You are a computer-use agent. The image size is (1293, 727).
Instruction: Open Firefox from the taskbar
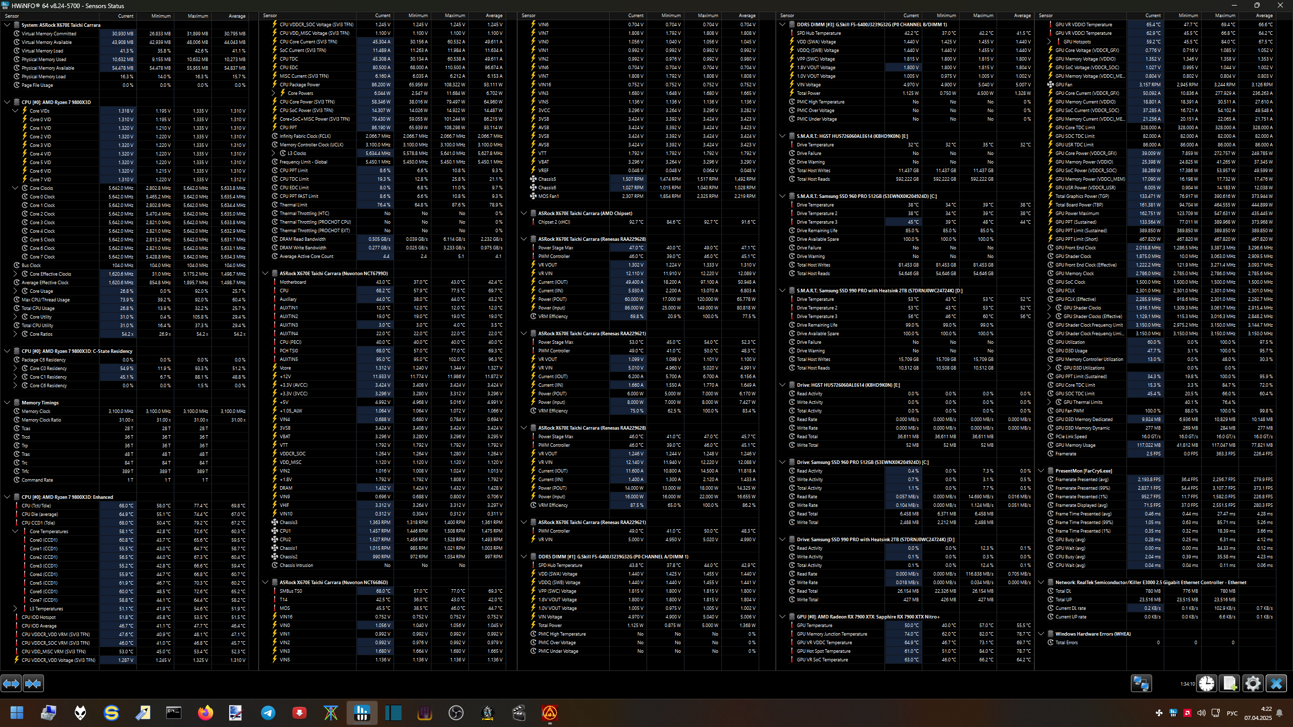pyautogui.click(x=205, y=713)
